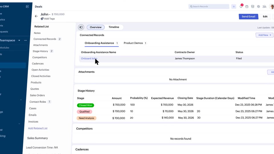Screen dimensions: 274x154
Task: Click the back arrow beside John
Action: click(x=36, y=16)
